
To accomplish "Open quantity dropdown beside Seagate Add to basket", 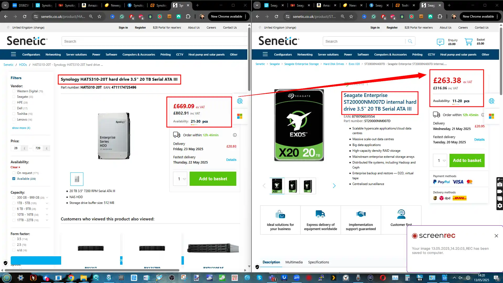I will pos(444,161).
